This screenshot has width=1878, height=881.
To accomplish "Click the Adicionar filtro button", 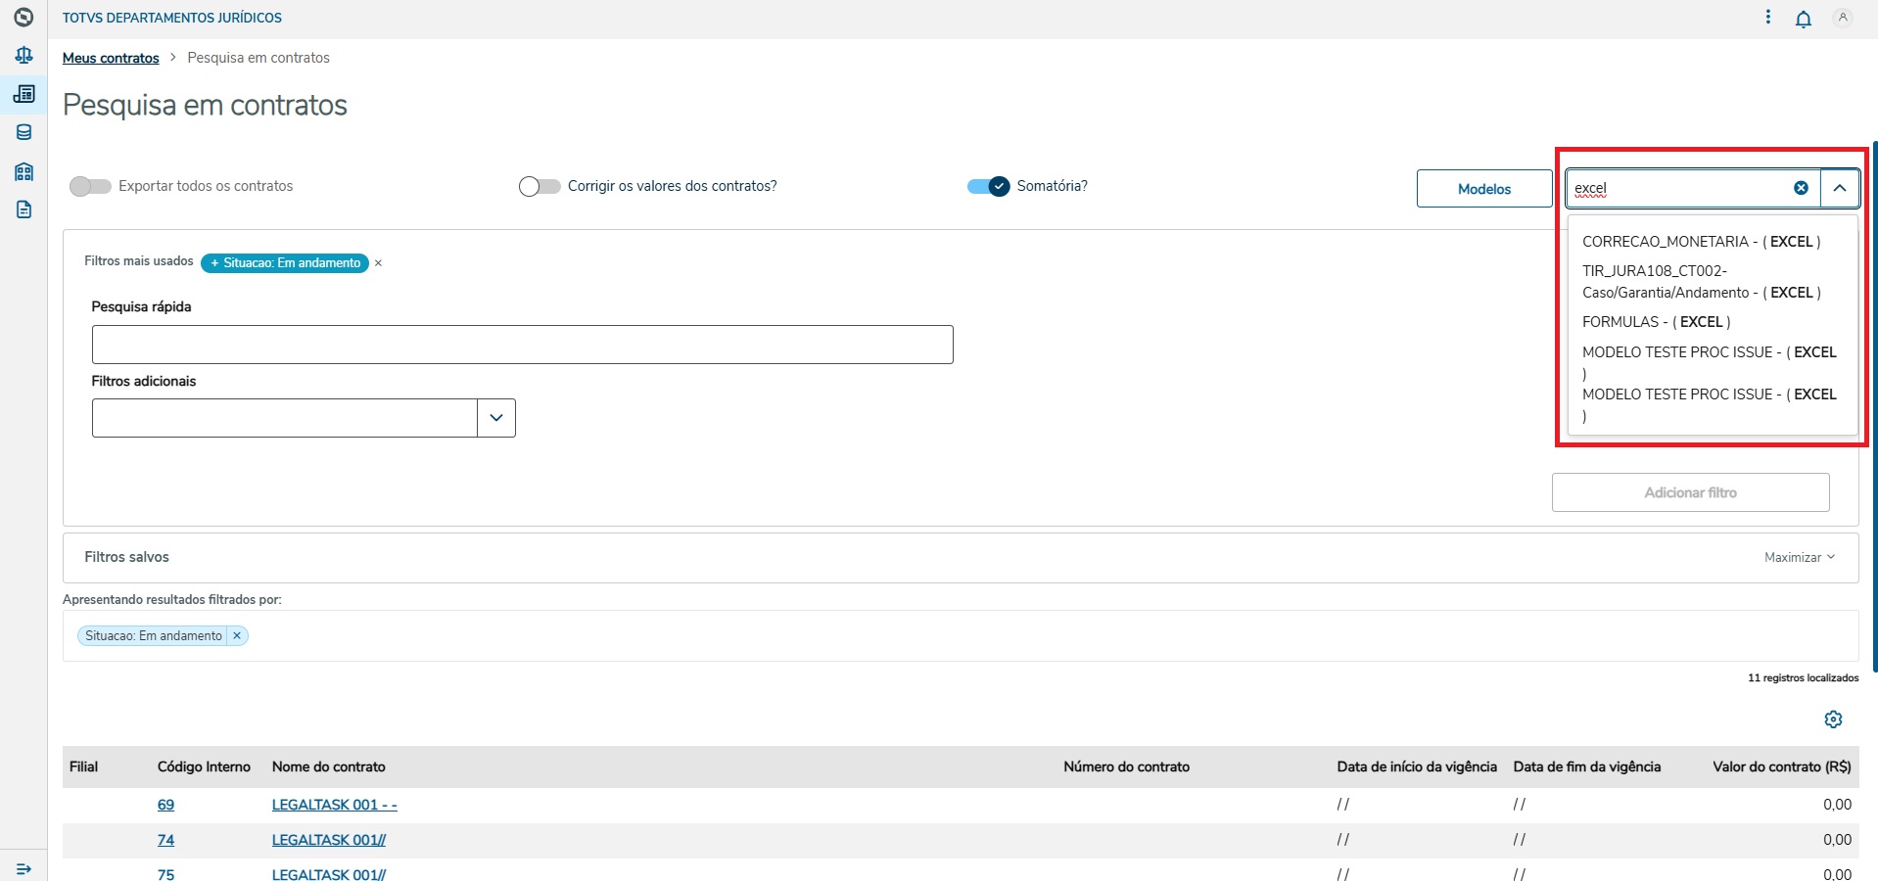I will (x=1691, y=492).
